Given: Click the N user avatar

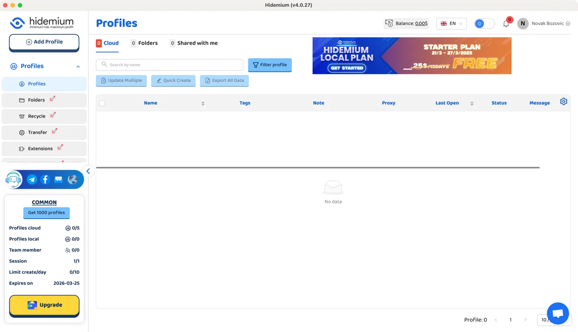Looking at the screenshot, I should tap(523, 23).
